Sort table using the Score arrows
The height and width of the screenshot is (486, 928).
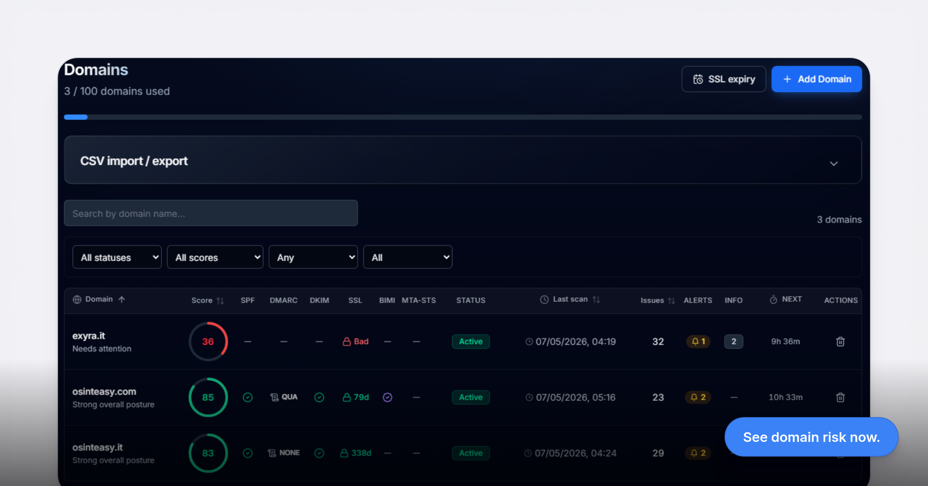pyautogui.click(x=220, y=301)
